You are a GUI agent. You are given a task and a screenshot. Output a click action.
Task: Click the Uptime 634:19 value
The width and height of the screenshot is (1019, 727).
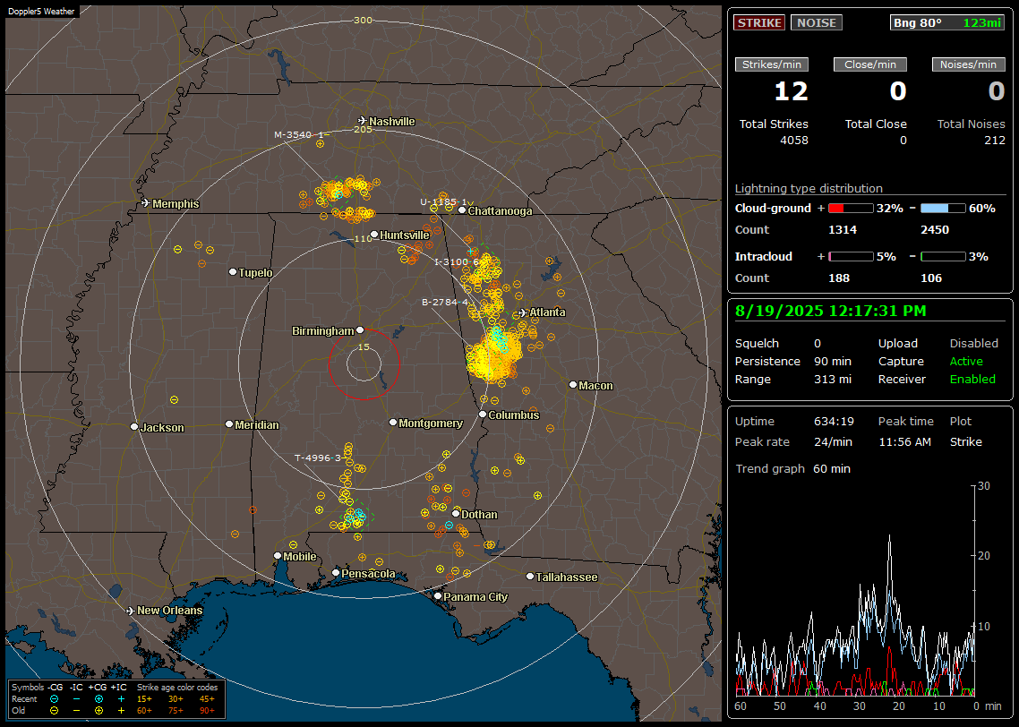(x=834, y=421)
